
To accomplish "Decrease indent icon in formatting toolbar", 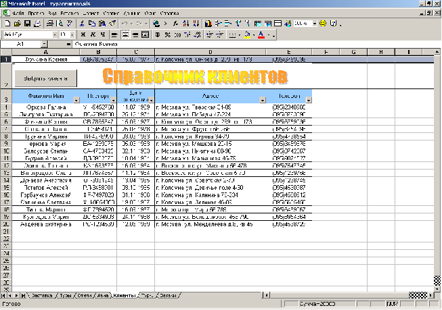I will click(209, 34).
